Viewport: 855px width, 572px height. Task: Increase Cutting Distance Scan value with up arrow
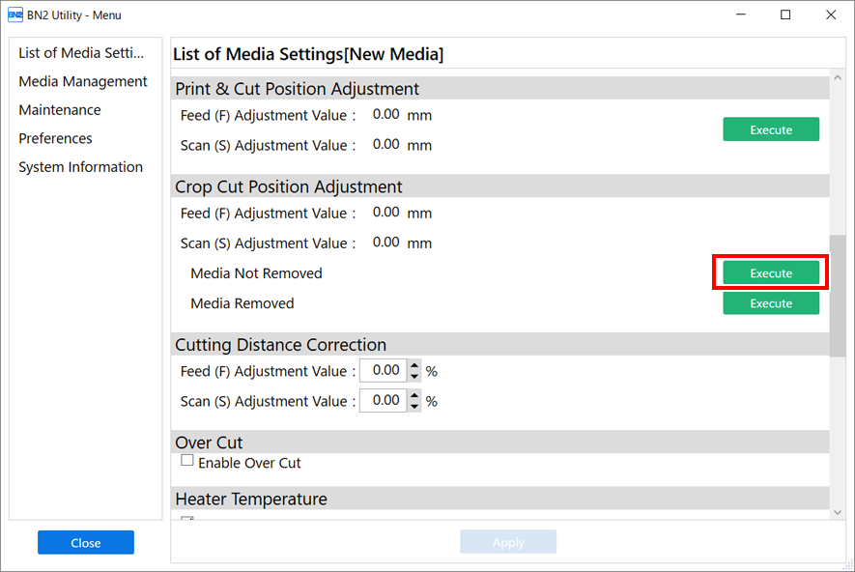click(414, 396)
